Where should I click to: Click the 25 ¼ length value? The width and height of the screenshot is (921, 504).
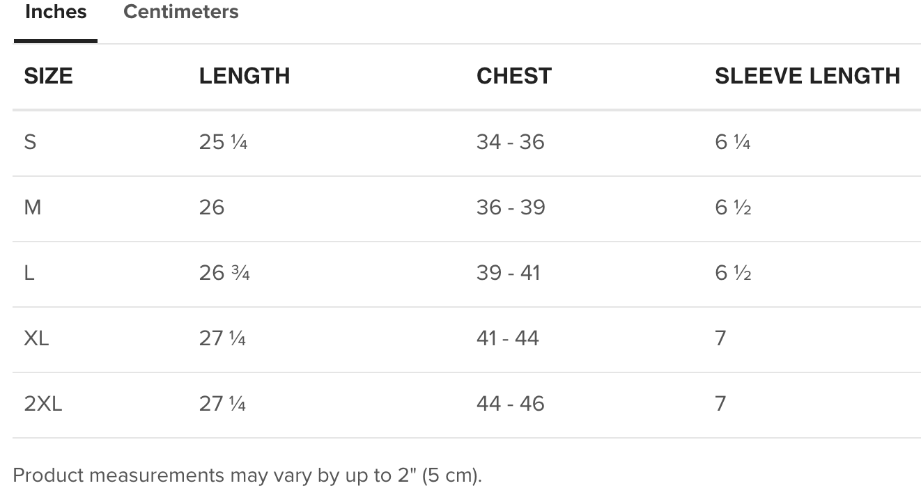(x=223, y=142)
